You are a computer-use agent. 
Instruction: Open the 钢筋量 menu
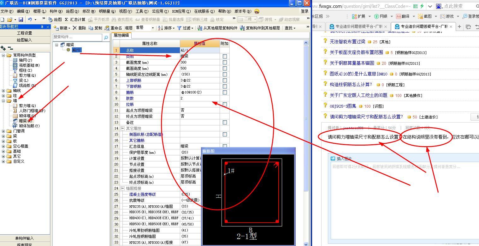[x=107, y=11]
